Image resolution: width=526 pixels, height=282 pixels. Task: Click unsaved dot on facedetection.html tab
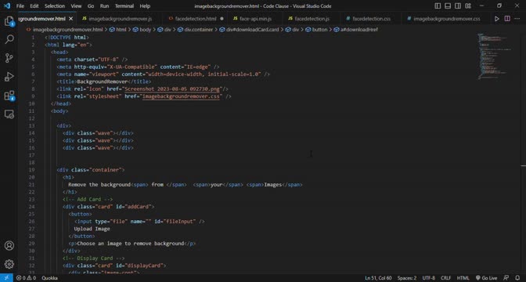[x=222, y=19]
